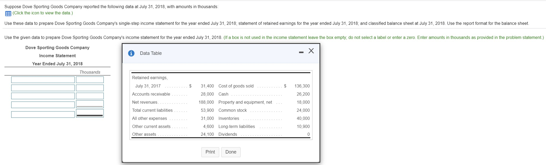Click the second row amount field in Thousands column
This screenshot has height=165, width=546.
click(90, 88)
